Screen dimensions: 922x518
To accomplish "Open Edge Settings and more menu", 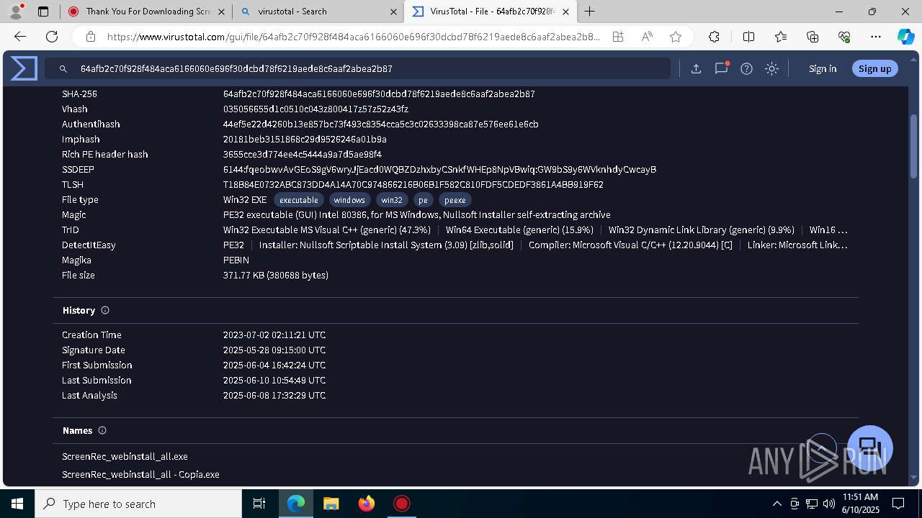I will [876, 37].
